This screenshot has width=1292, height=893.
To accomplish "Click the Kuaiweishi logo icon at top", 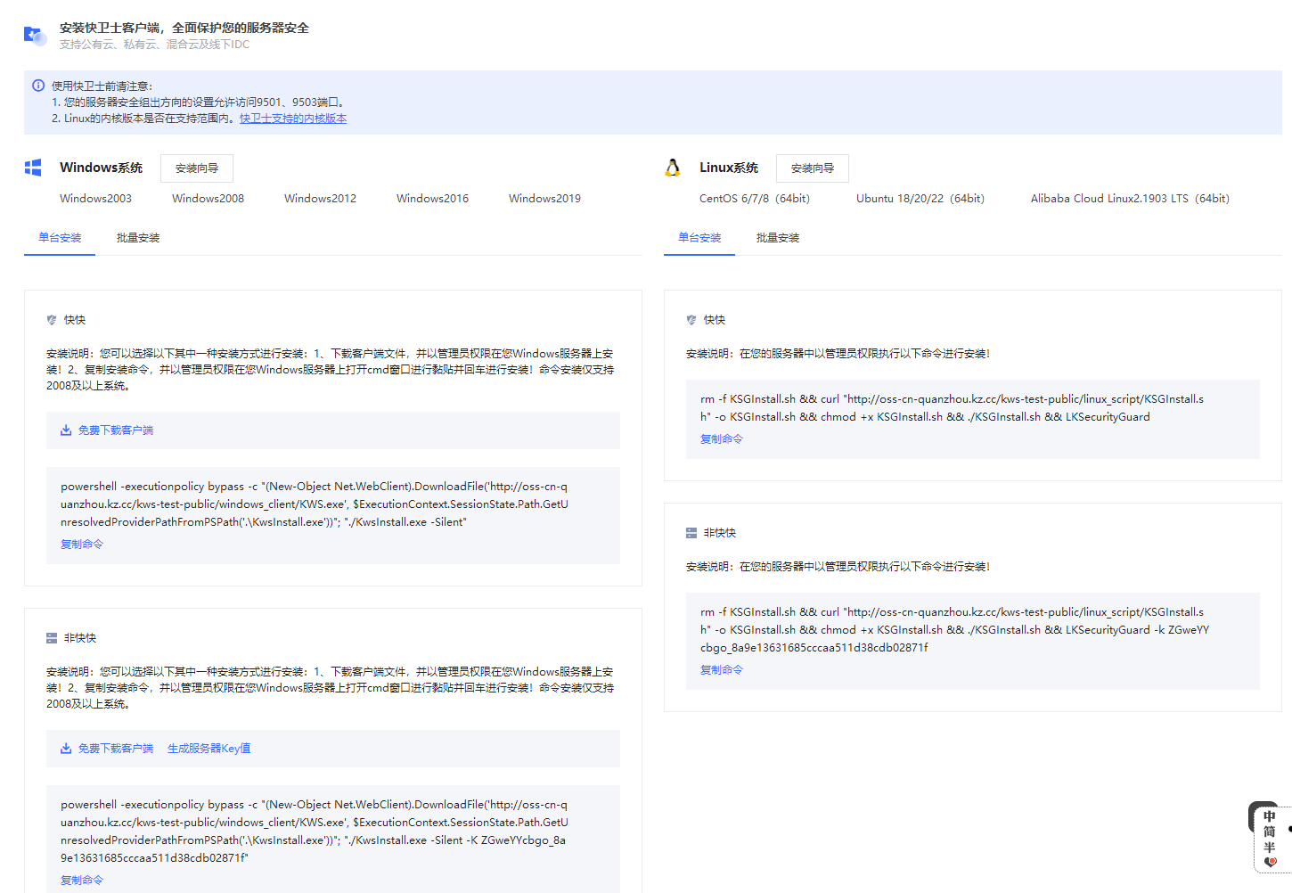I will pyautogui.click(x=35, y=36).
